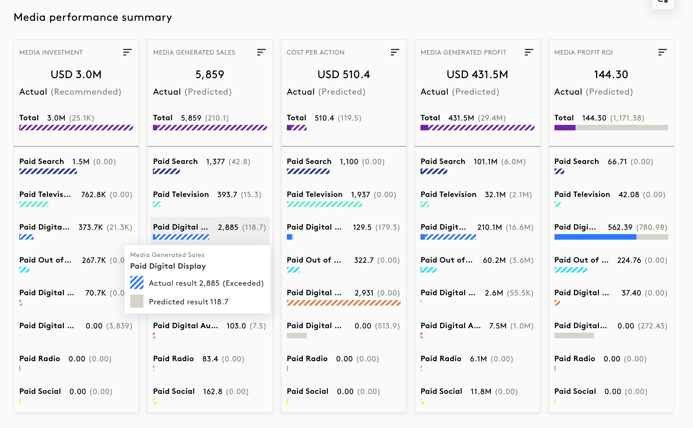Screen dimensions: 693x428
Task: Open sort menu on Media Generated Sales card
Action: [261, 52]
